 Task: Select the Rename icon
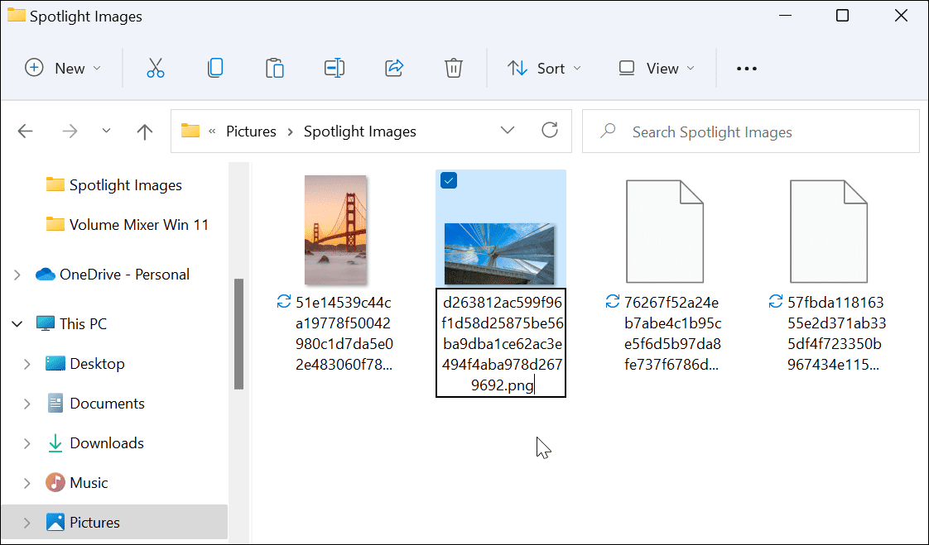coord(335,68)
